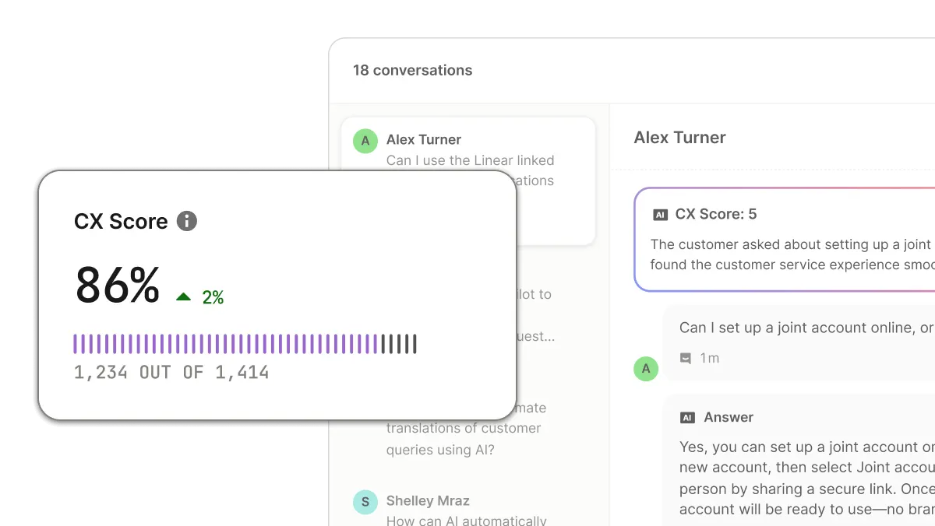The height and width of the screenshot is (526, 935).
Task: Click the 18 conversations heading
Action: [412, 70]
